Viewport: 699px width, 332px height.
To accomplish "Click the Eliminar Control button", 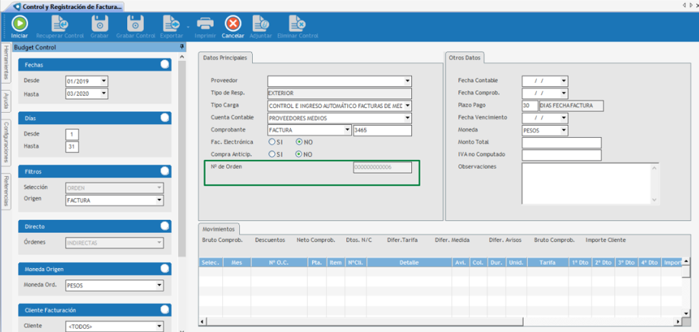I will click(x=298, y=24).
